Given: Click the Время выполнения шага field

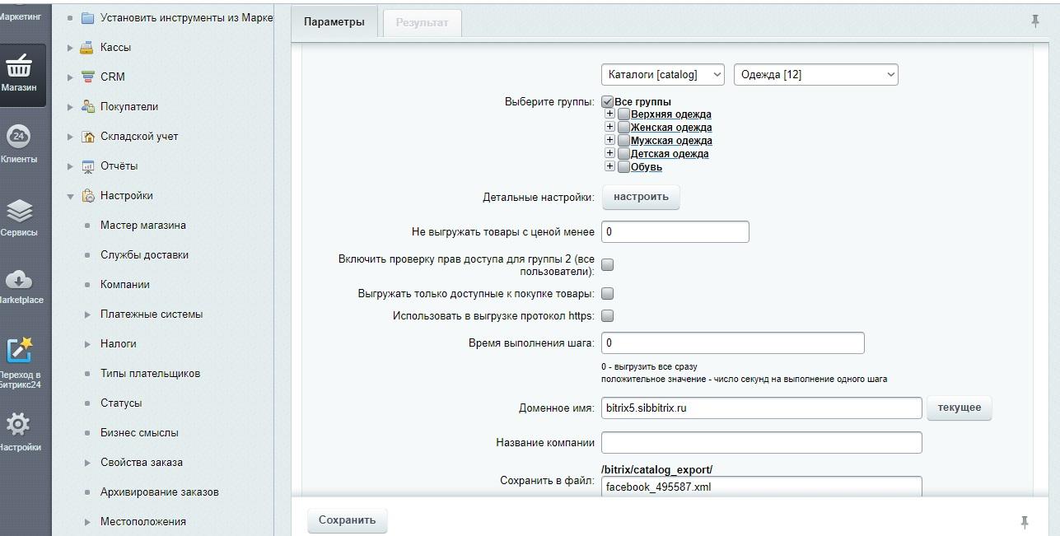Looking at the screenshot, I should coord(733,343).
